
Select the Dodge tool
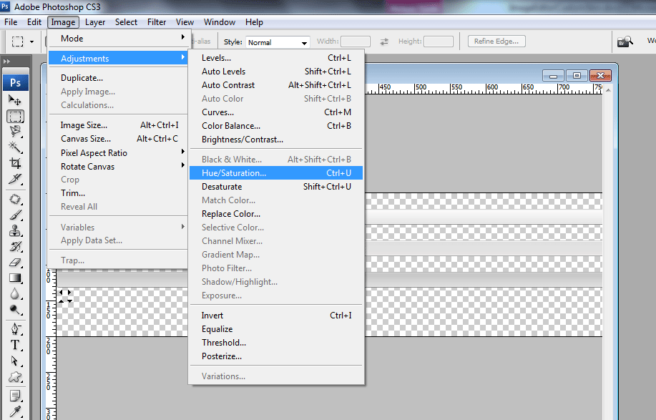coord(15,310)
